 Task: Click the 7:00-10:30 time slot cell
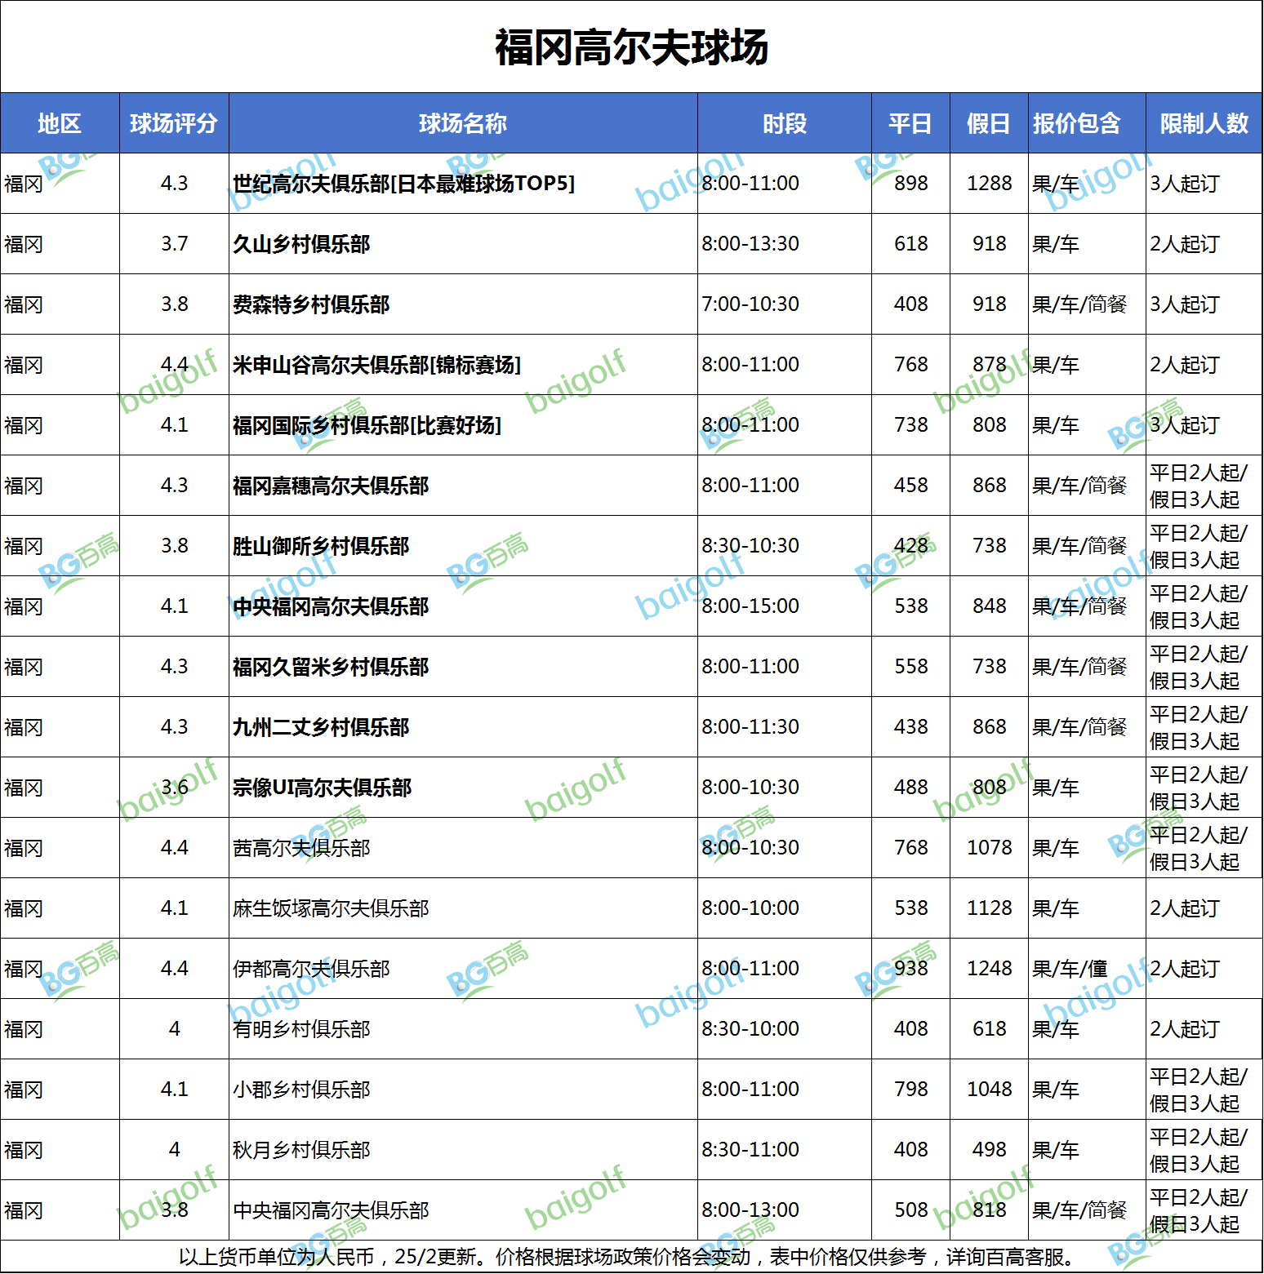pos(750,304)
